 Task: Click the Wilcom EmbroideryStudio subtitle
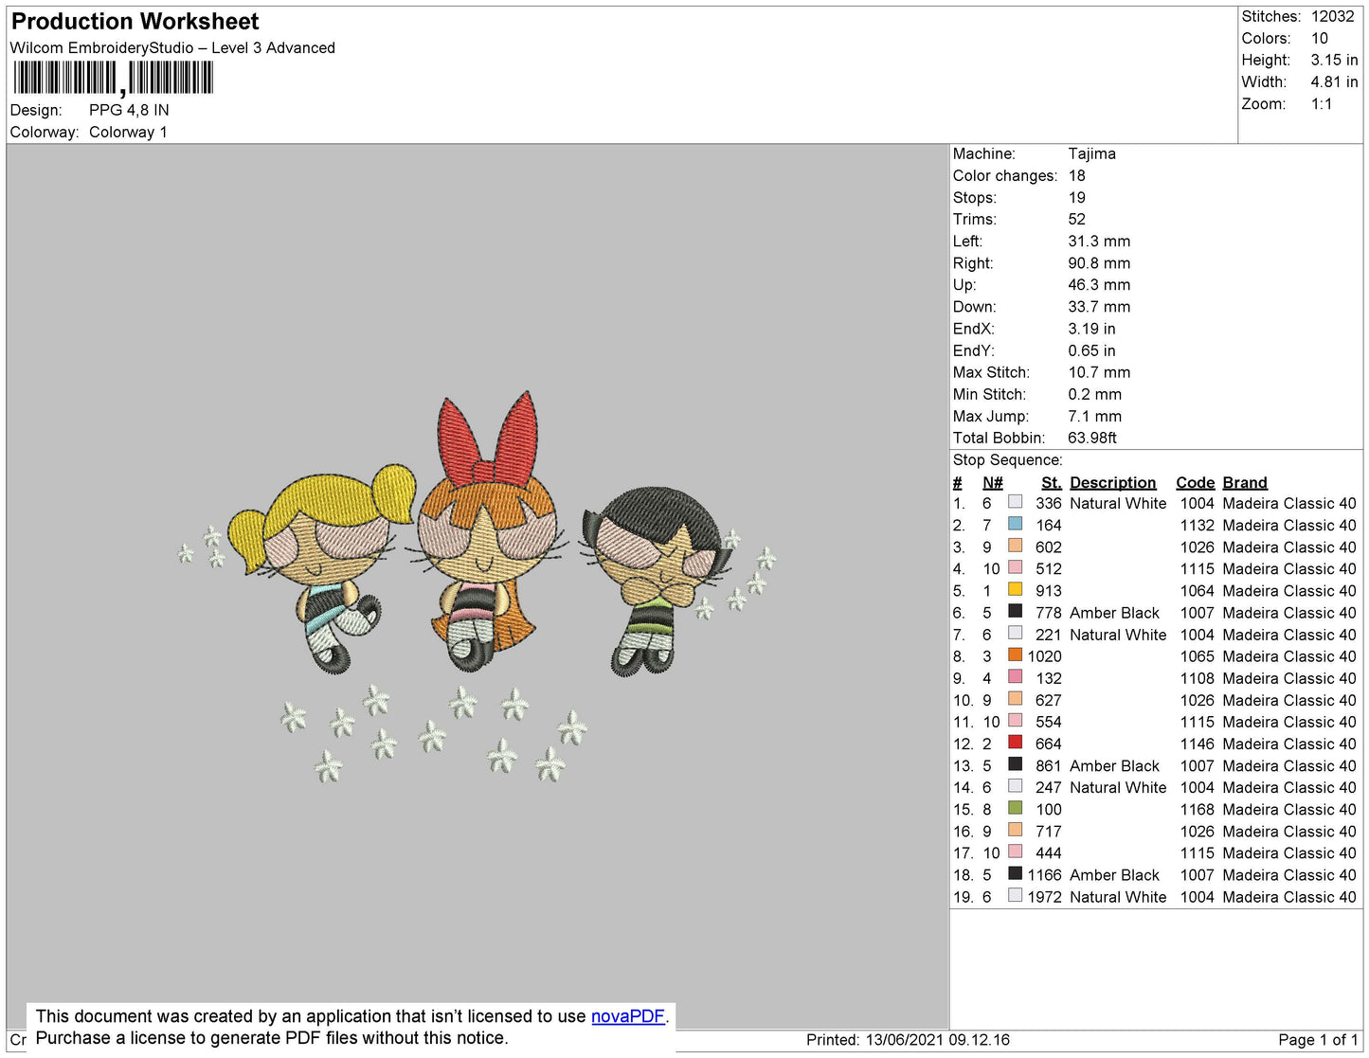coord(172,47)
